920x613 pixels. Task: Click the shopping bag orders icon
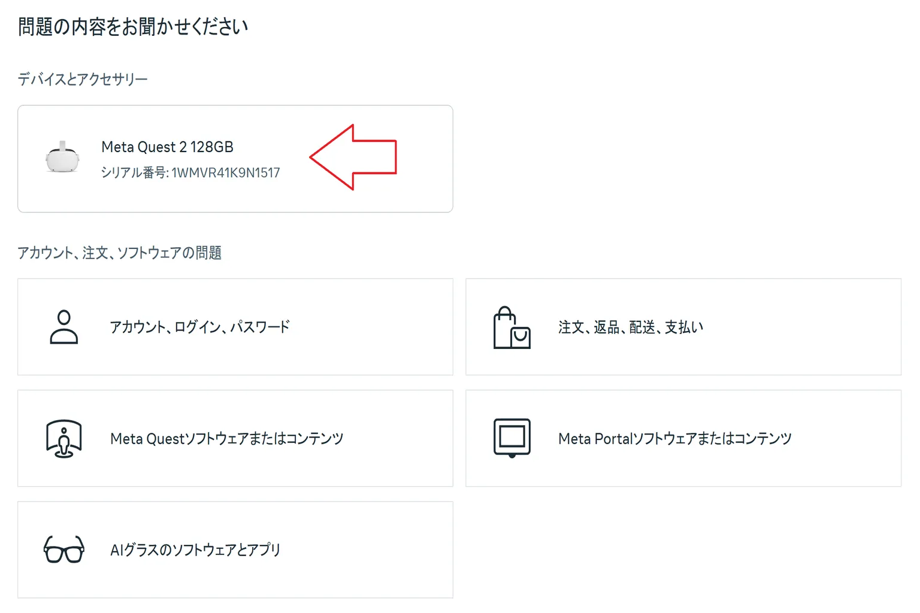tap(512, 327)
